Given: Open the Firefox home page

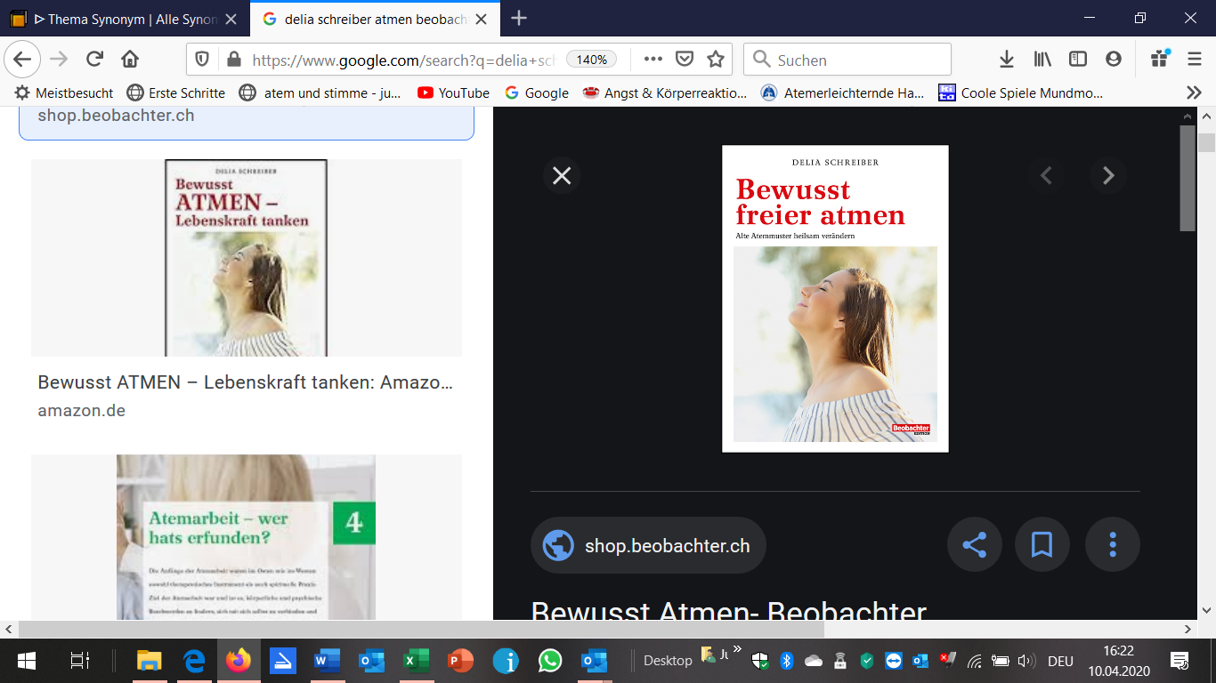Looking at the screenshot, I should pos(130,60).
